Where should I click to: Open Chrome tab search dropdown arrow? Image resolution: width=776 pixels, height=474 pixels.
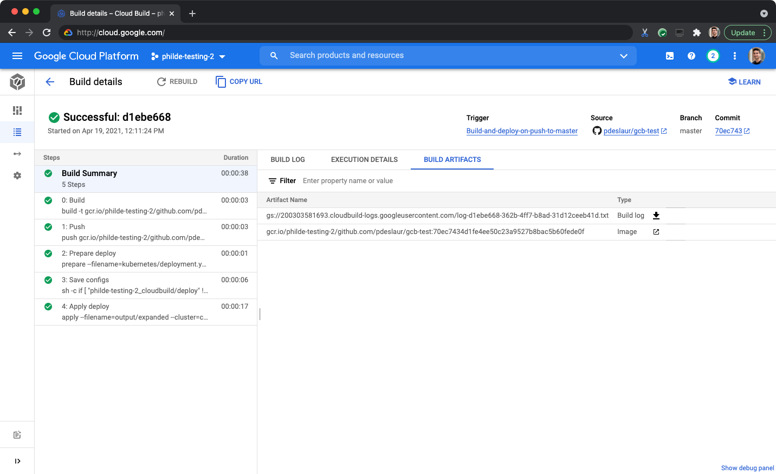(x=764, y=14)
